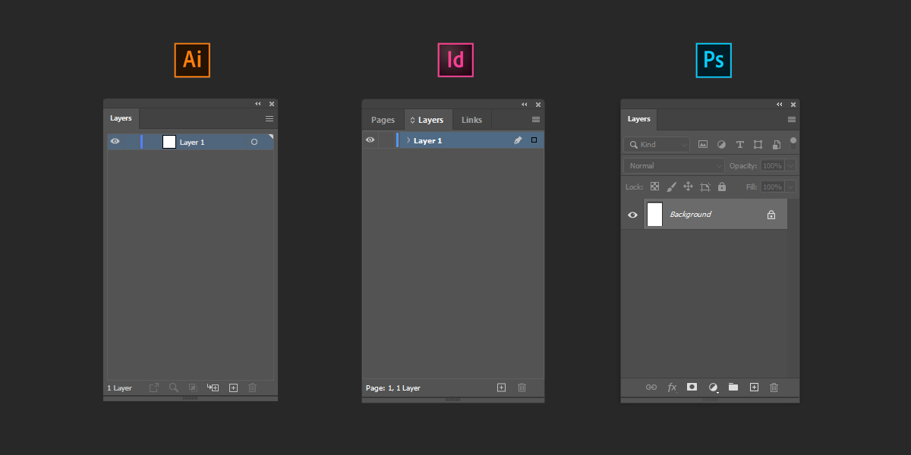Click the Fill 100% field
911x455 pixels.
click(772, 187)
